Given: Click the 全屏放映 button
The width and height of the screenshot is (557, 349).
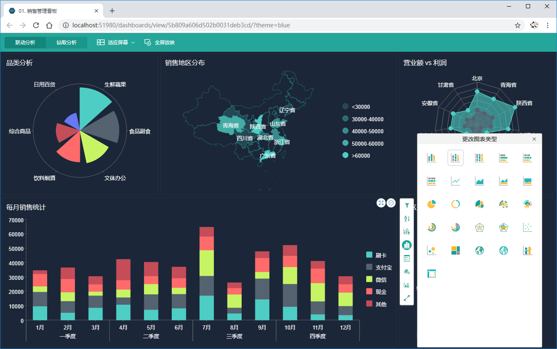Looking at the screenshot, I should point(160,43).
